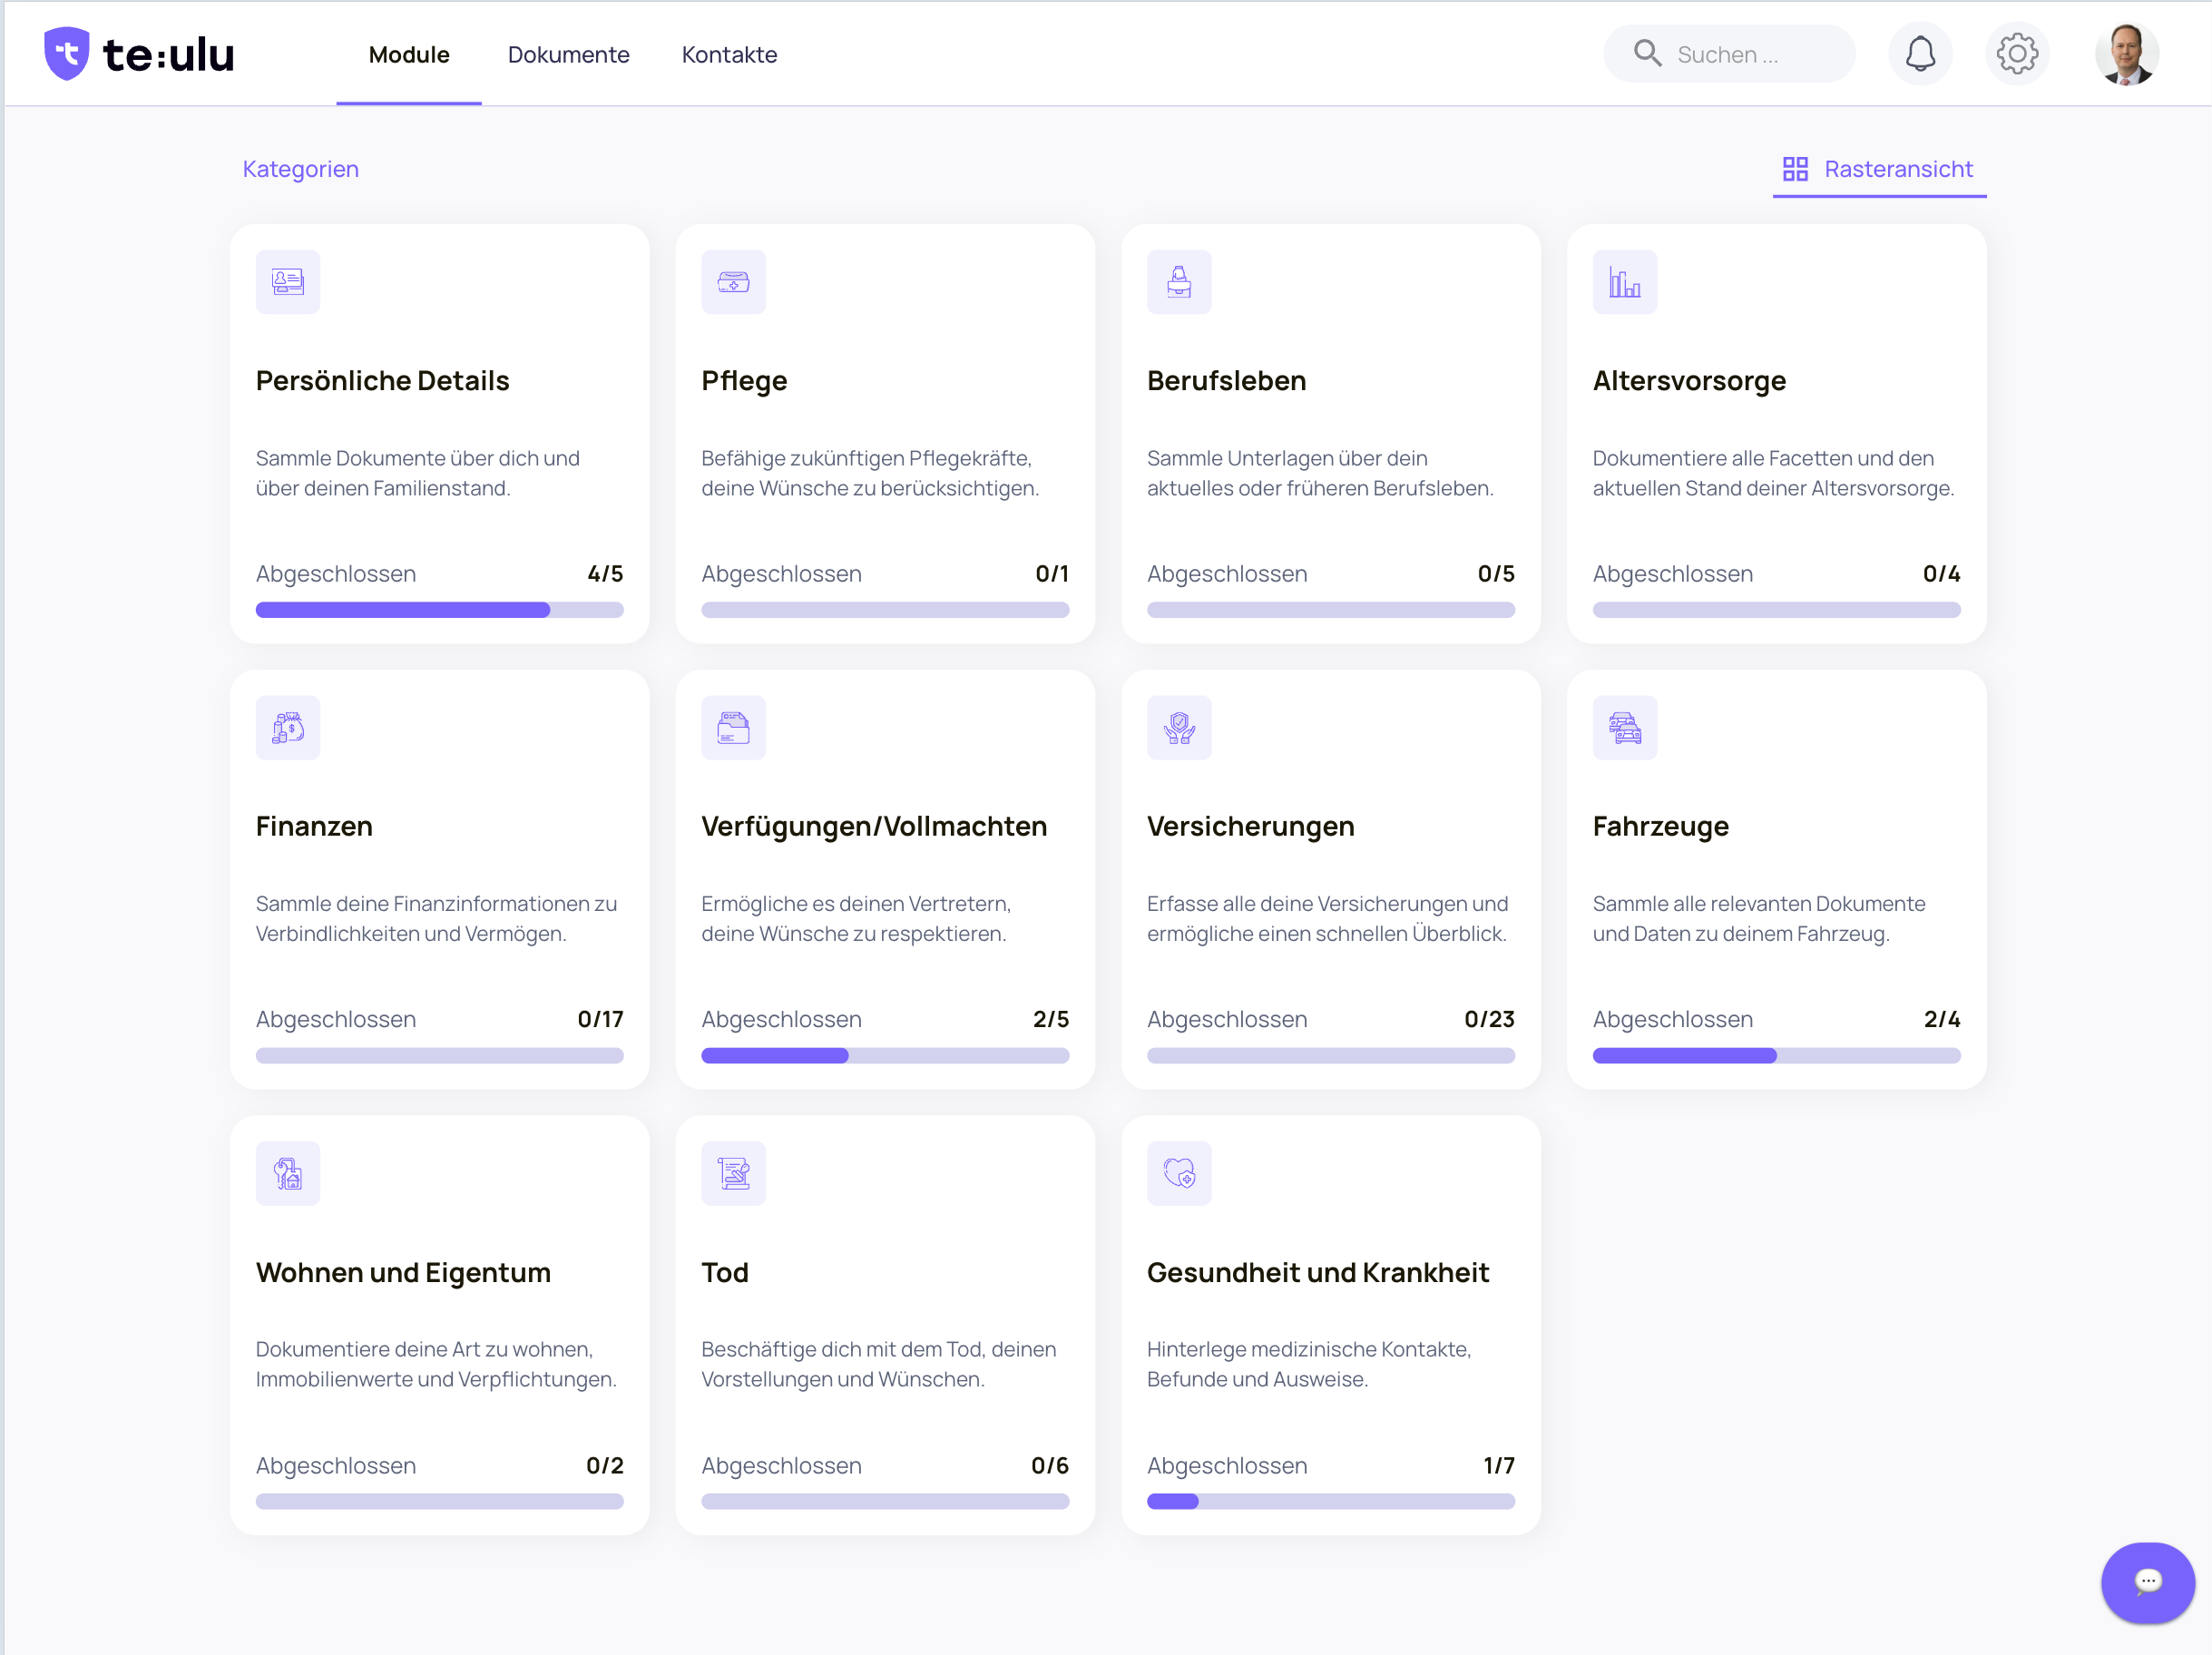Image resolution: width=2212 pixels, height=1655 pixels.
Task: Switch to the Module tab
Action: [409, 55]
